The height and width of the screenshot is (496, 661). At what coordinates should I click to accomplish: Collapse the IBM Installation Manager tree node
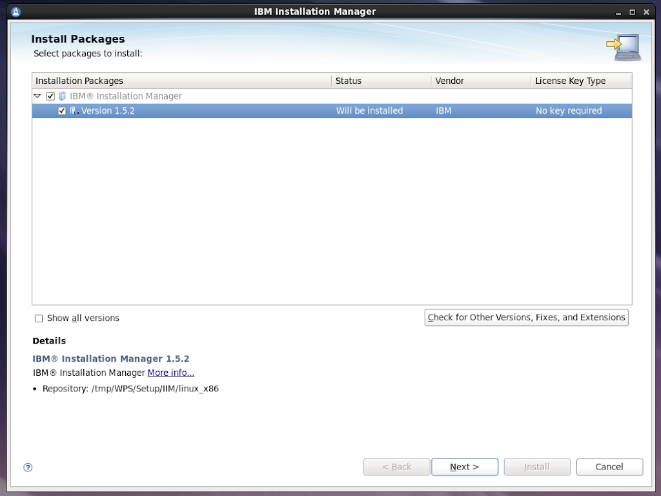click(37, 96)
